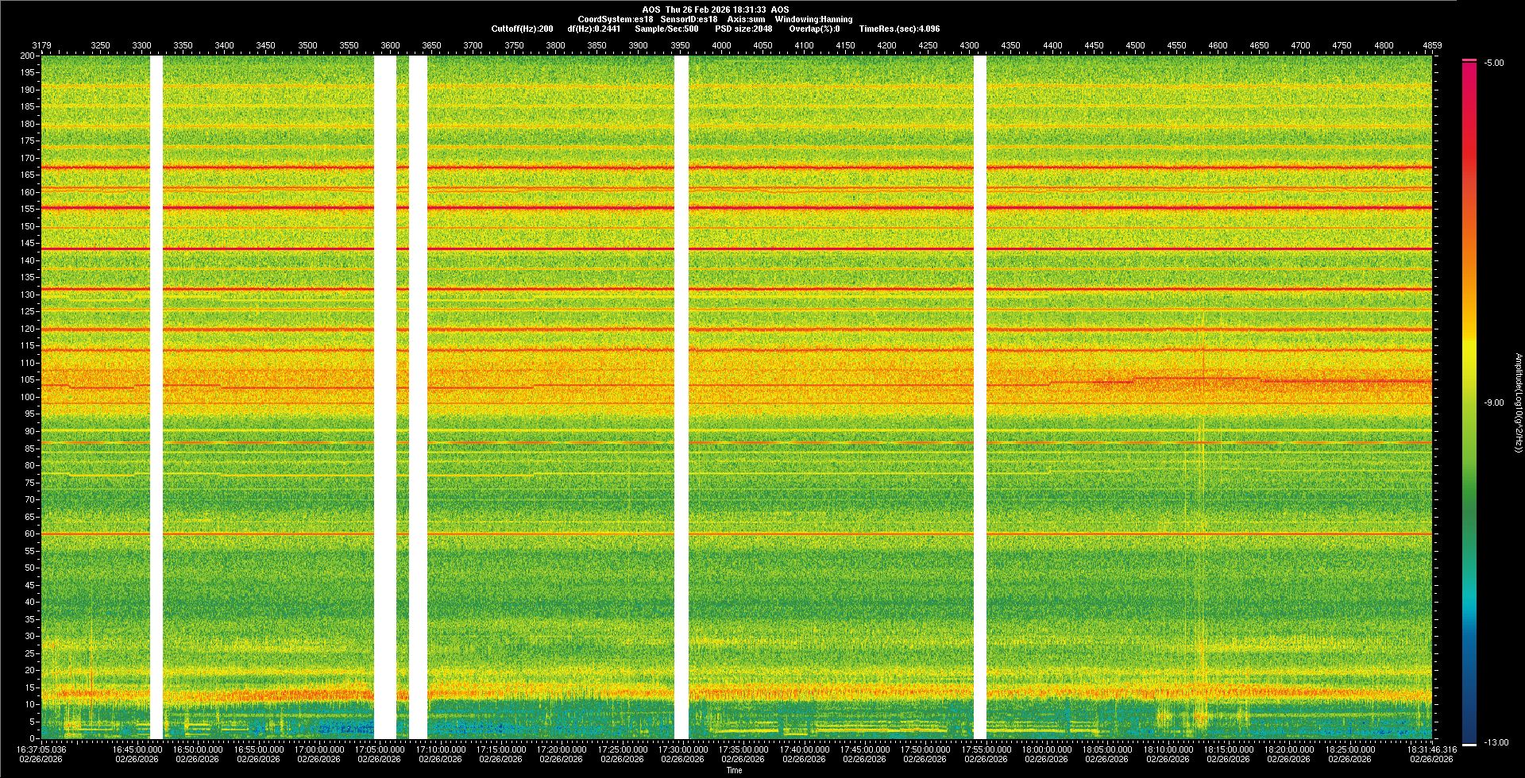Click the 3179 start label on the top axis
The image size is (1525, 778).
point(41,46)
